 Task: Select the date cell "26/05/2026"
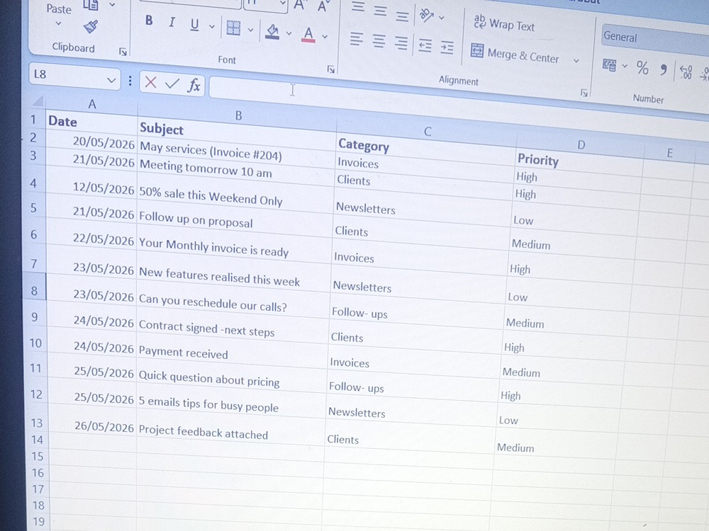(x=92, y=426)
